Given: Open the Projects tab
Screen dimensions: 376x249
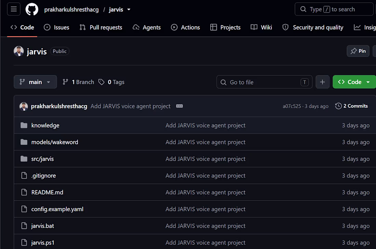Looking at the screenshot, I should [x=225, y=28].
